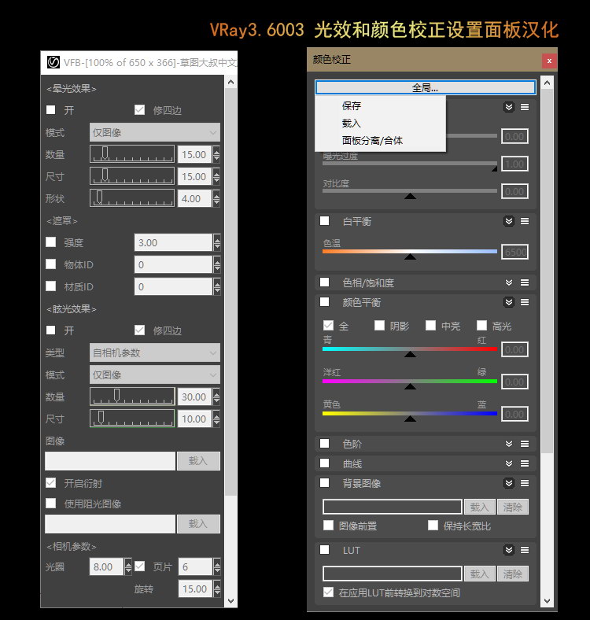This screenshot has width=590, height=620.
Task: Click the 全局... button
Action: pos(426,87)
